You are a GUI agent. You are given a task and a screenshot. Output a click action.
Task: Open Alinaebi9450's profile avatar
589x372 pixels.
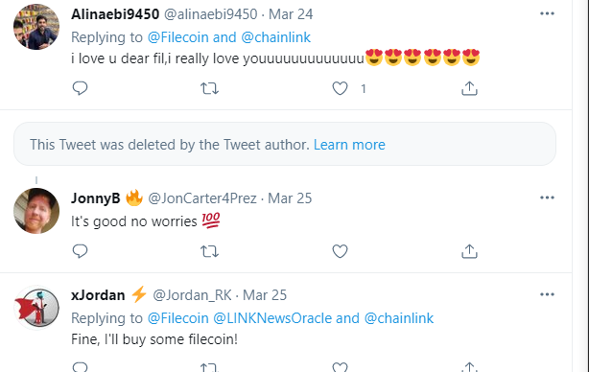point(36,27)
